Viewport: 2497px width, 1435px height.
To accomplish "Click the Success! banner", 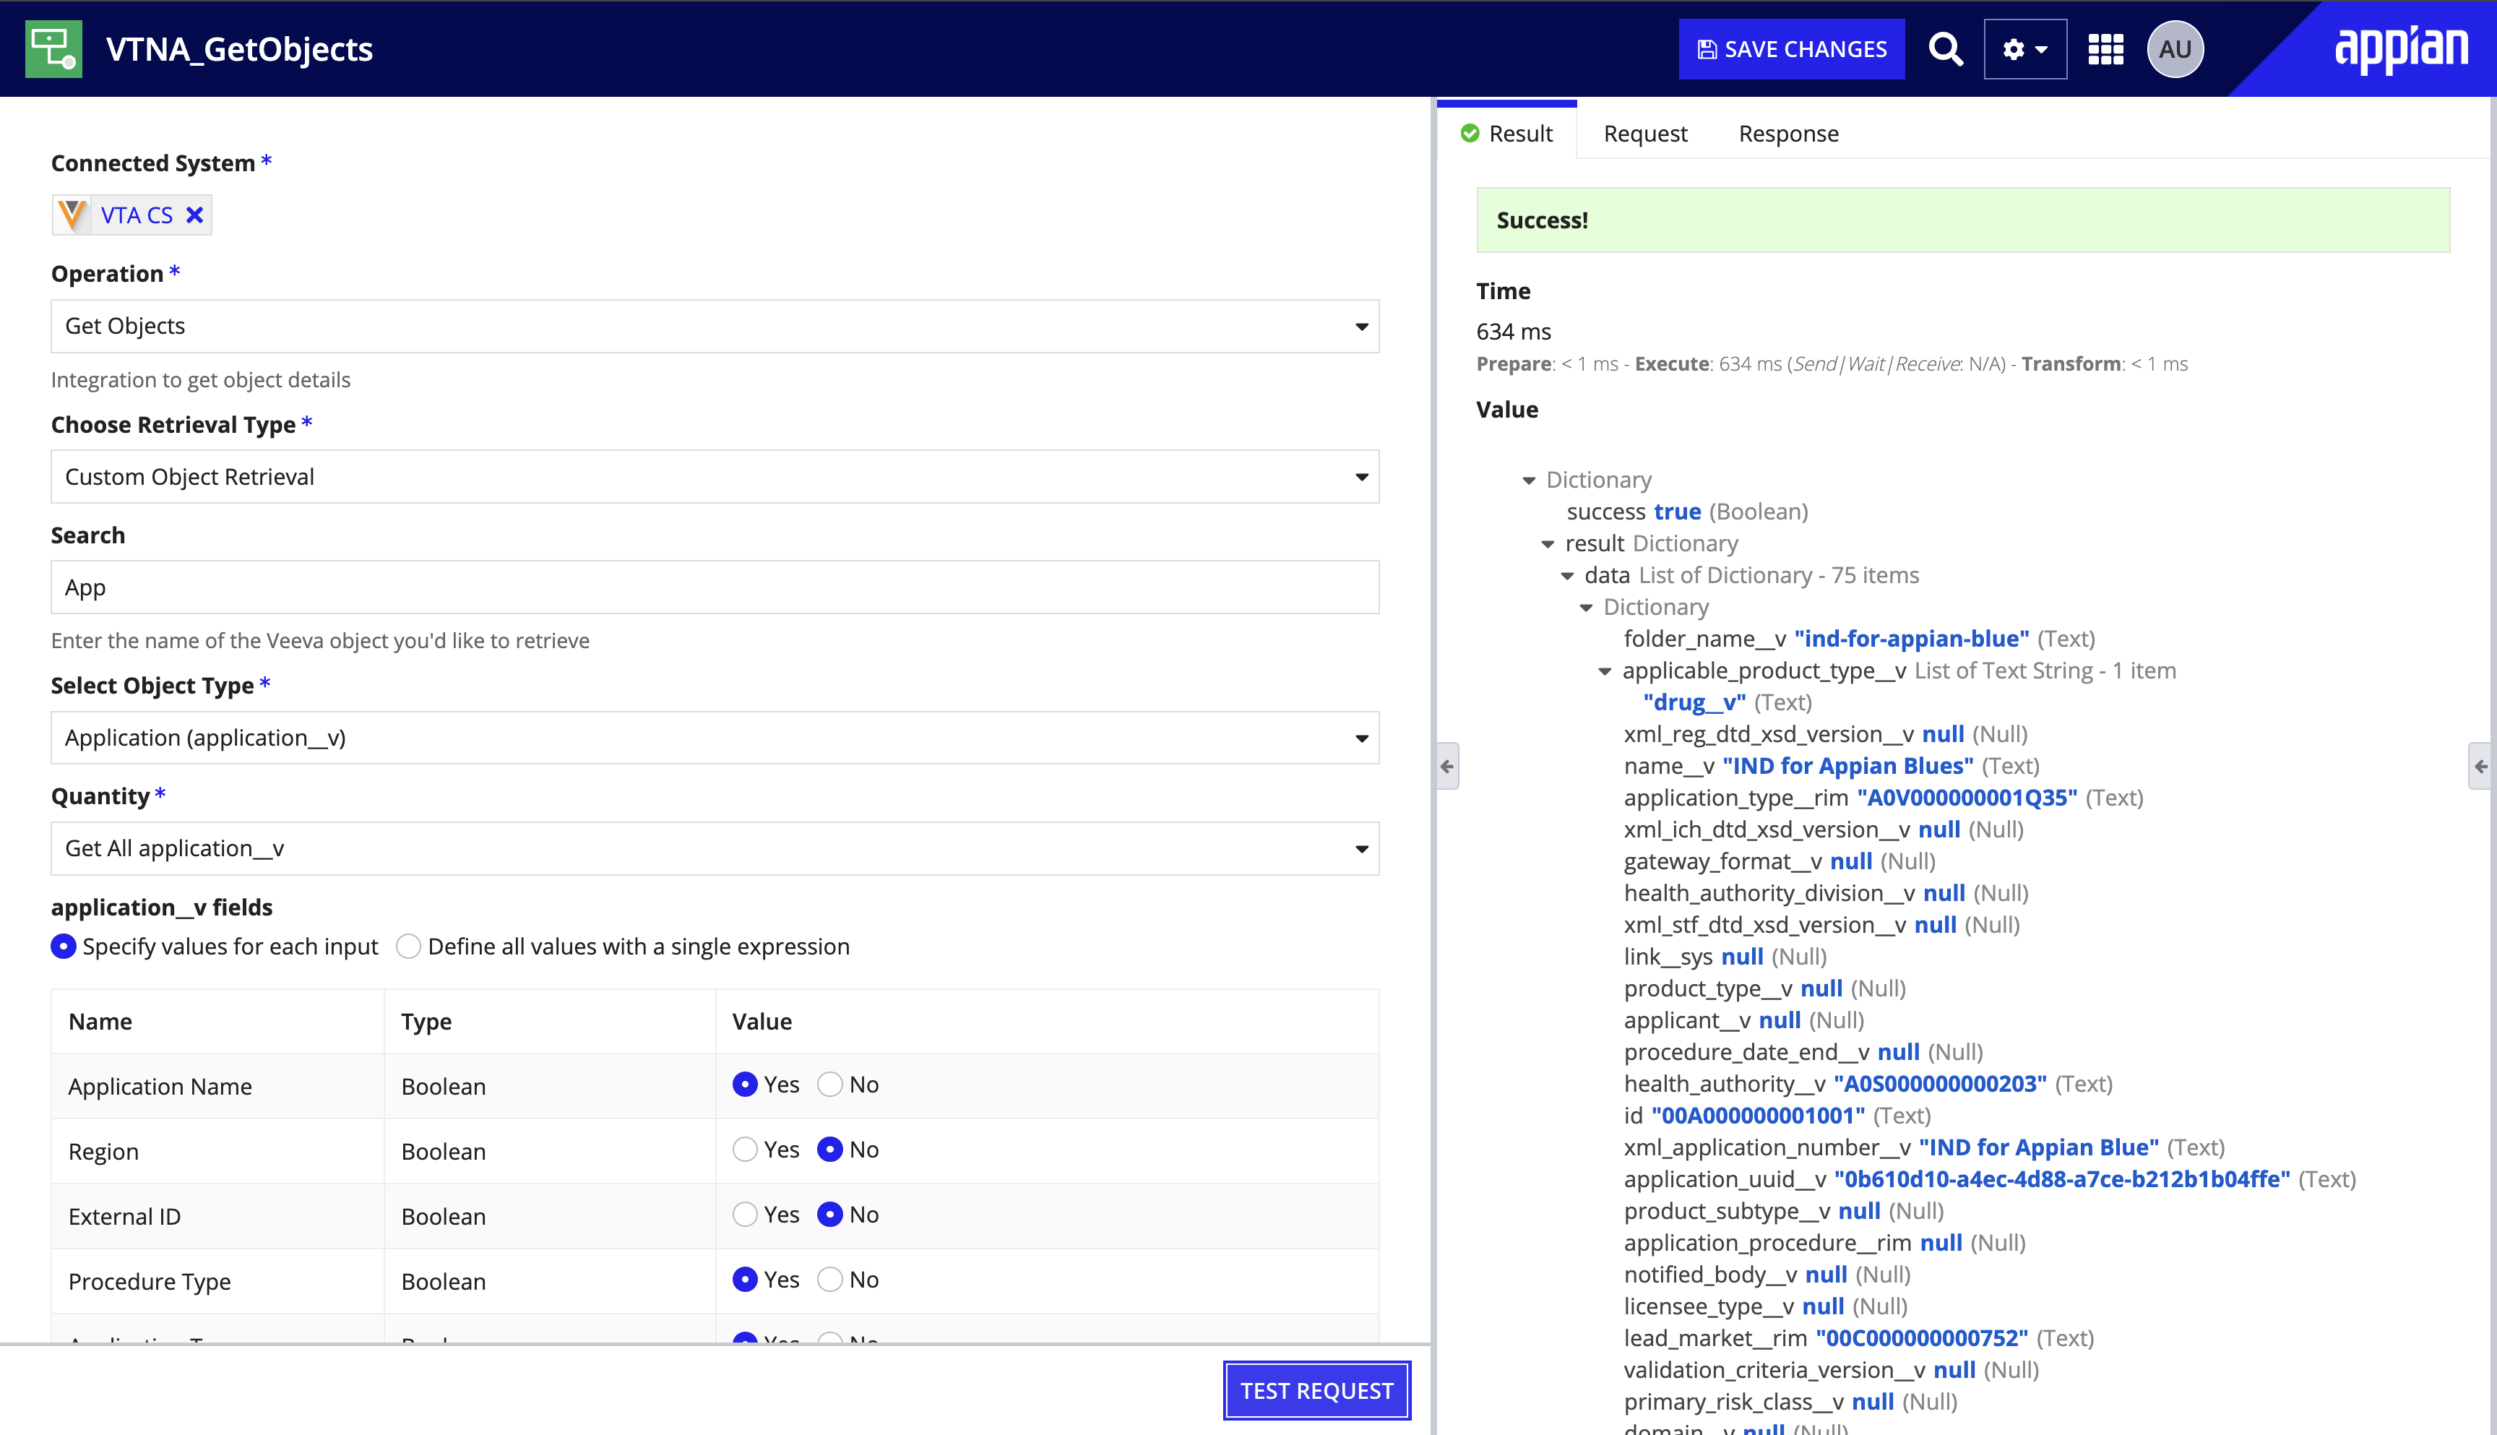I will [x=1962, y=220].
